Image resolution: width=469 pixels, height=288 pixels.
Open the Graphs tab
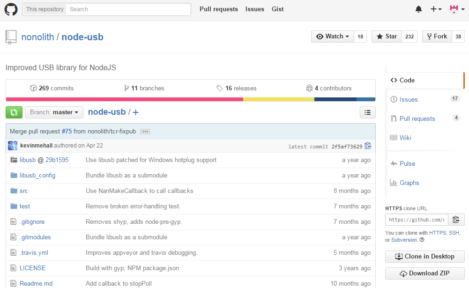(x=425, y=183)
